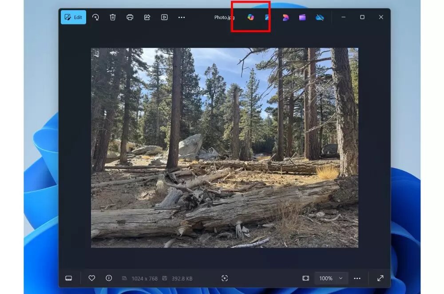Print the photo using the printer icon
Screen dimensions: 444x294
click(x=130, y=17)
